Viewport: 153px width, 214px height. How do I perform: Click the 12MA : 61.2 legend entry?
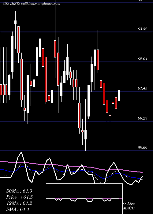pos(19,203)
